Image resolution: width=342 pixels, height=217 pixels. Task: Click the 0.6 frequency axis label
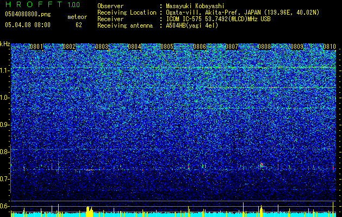[4, 206]
